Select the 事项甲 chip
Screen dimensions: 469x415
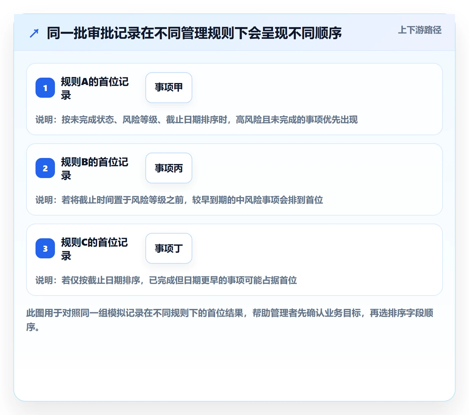click(x=169, y=88)
